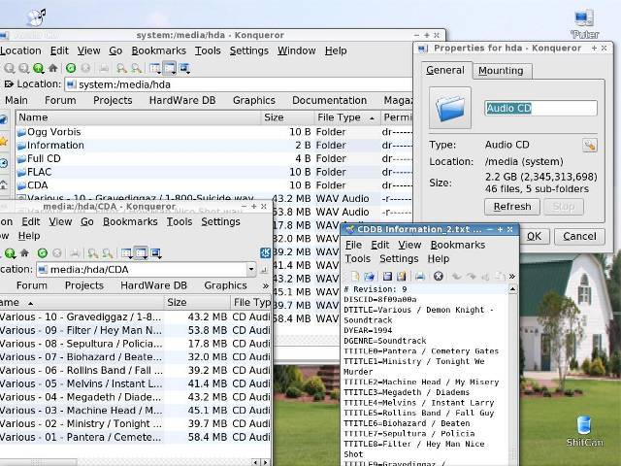Select General tab in Properties dialog
This screenshot has width=621, height=466.
coord(445,70)
